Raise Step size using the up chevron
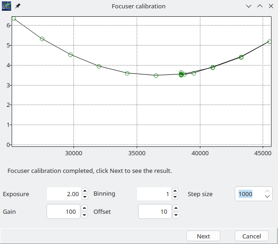278x244 pixels. point(267,191)
